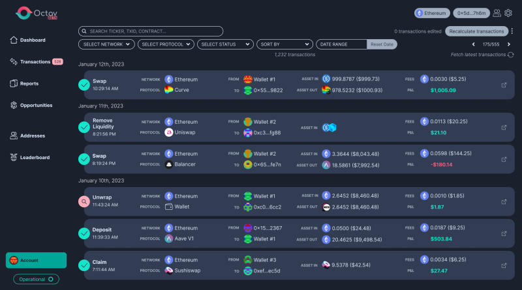Click the magnifier status icon on Unwrap
This screenshot has height=290, width=522.
tap(84, 201)
